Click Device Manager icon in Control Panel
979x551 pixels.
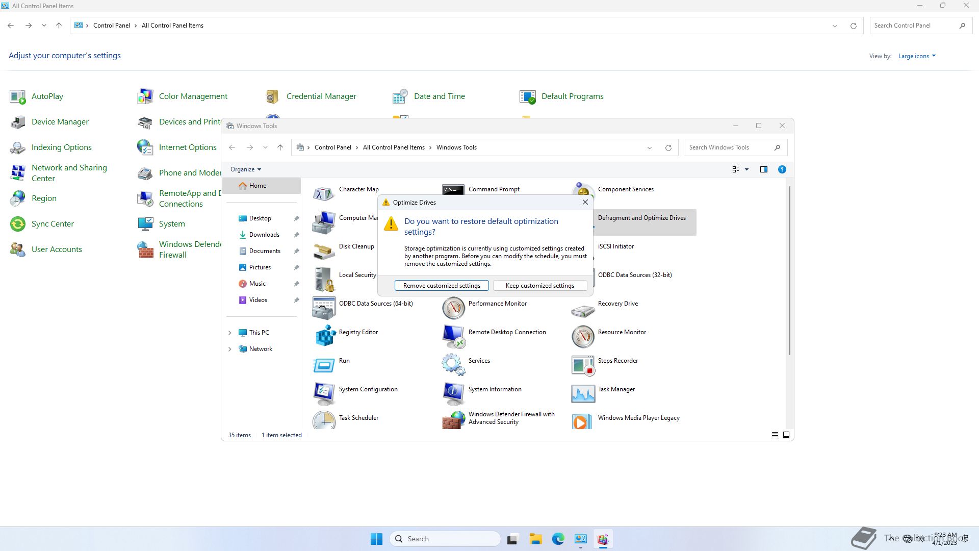(x=18, y=122)
